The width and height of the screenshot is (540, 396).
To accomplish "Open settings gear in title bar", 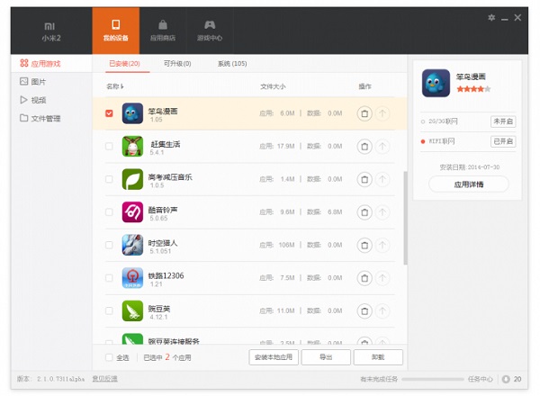I will click(491, 17).
